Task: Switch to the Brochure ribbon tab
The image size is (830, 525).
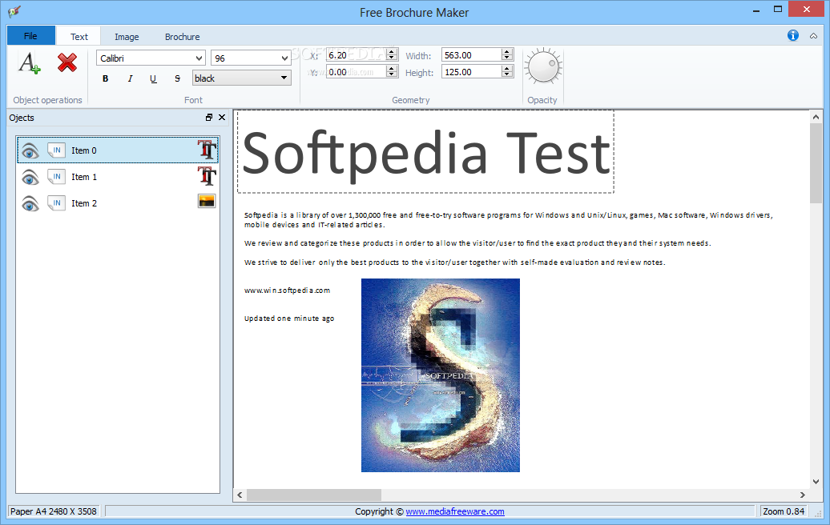Action: tap(182, 37)
